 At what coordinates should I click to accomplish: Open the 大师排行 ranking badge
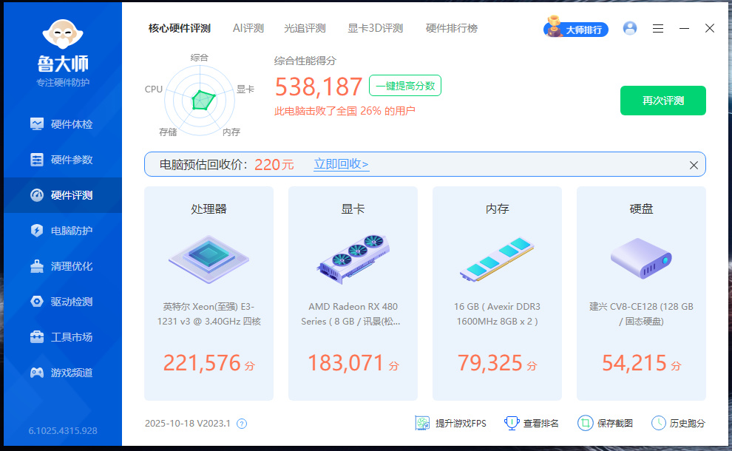click(x=576, y=27)
